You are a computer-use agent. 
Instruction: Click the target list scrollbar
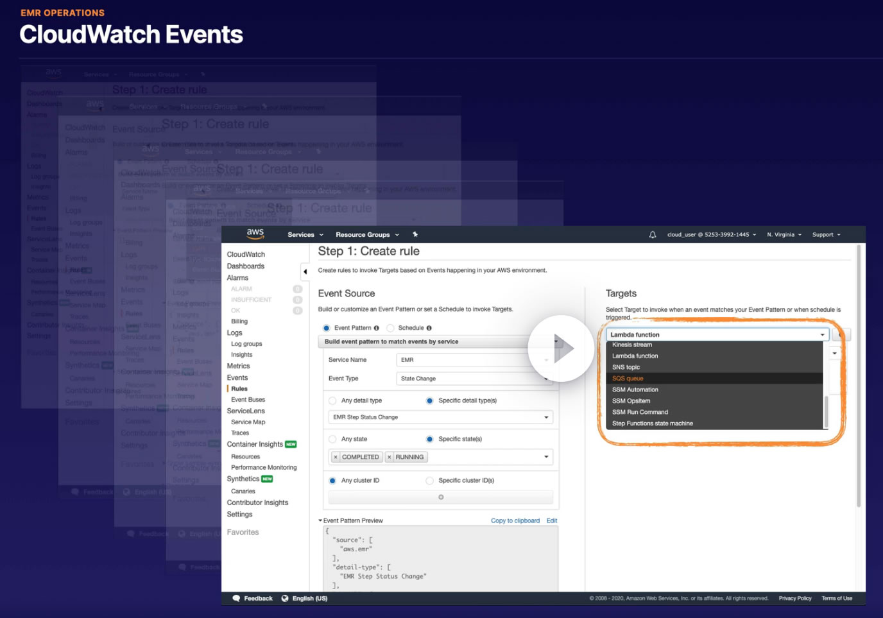826,411
